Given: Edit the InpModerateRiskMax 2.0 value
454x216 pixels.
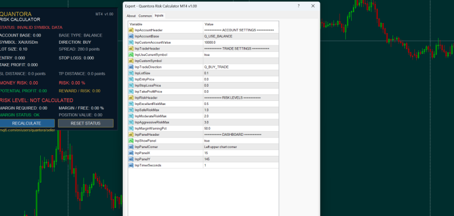Looking at the screenshot, I should (x=241, y=116).
